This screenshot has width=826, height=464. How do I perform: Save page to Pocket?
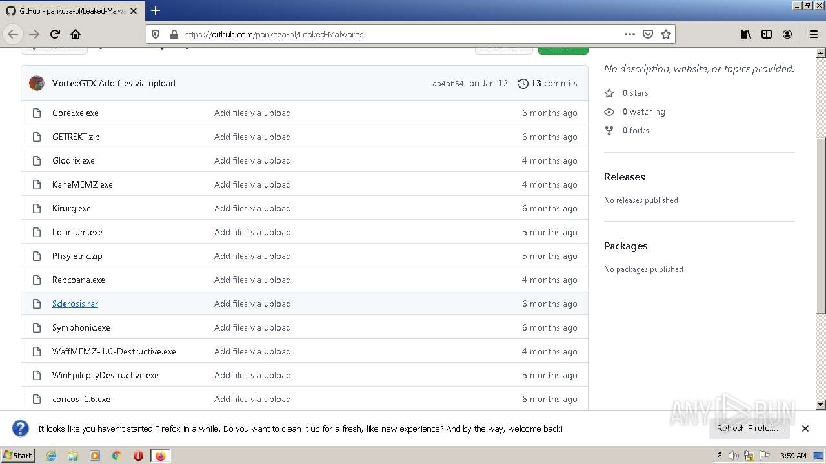648,34
